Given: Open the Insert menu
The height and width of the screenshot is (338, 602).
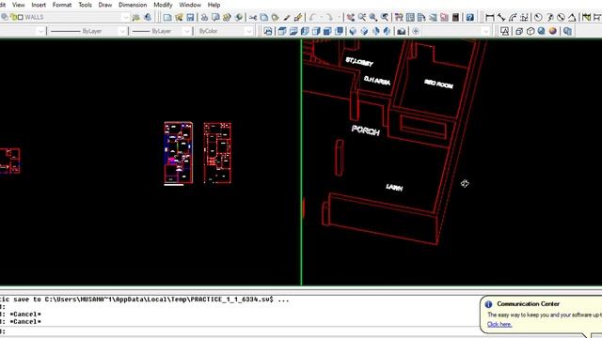Looking at the screenshot, I should [x=39, y=5].
